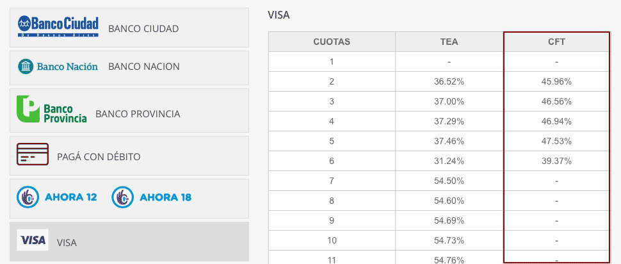Click the TEA column header
The image size is (621, 264).
pos(449,42)
